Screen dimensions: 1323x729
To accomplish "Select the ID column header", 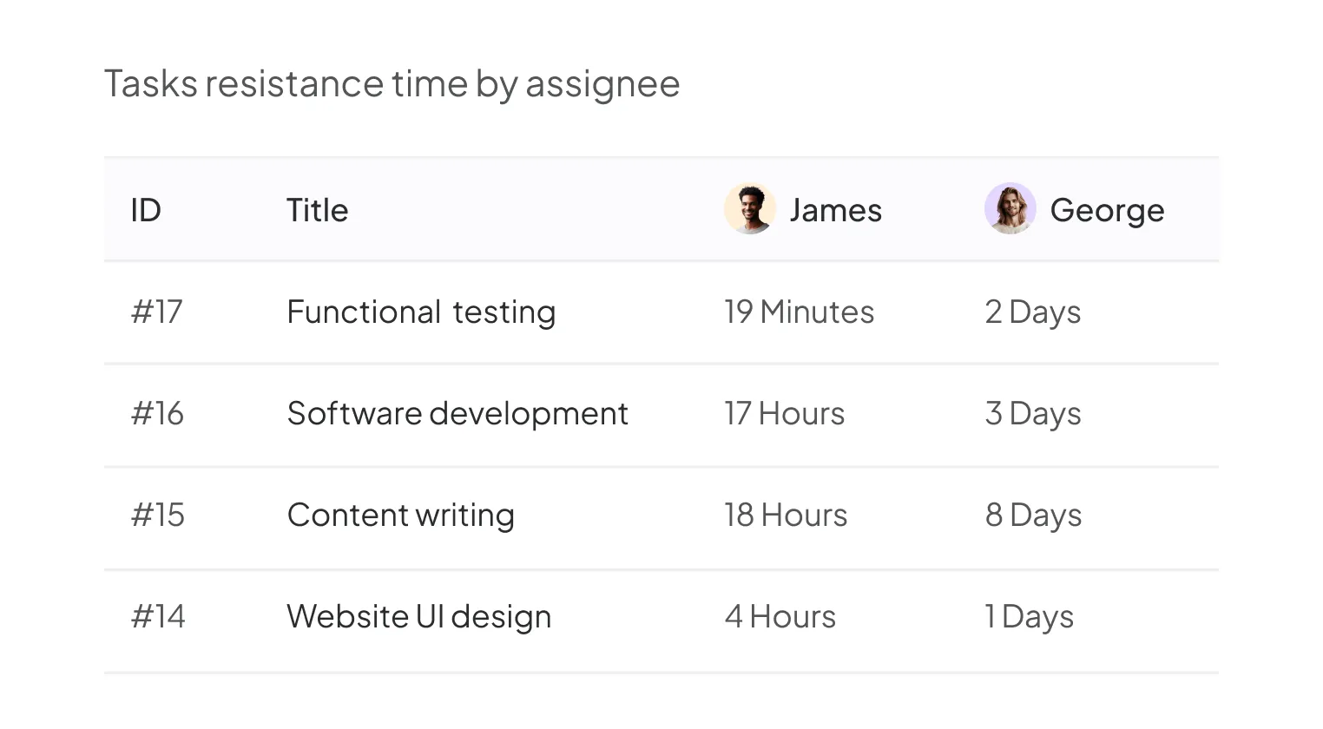I will point(146,210).
